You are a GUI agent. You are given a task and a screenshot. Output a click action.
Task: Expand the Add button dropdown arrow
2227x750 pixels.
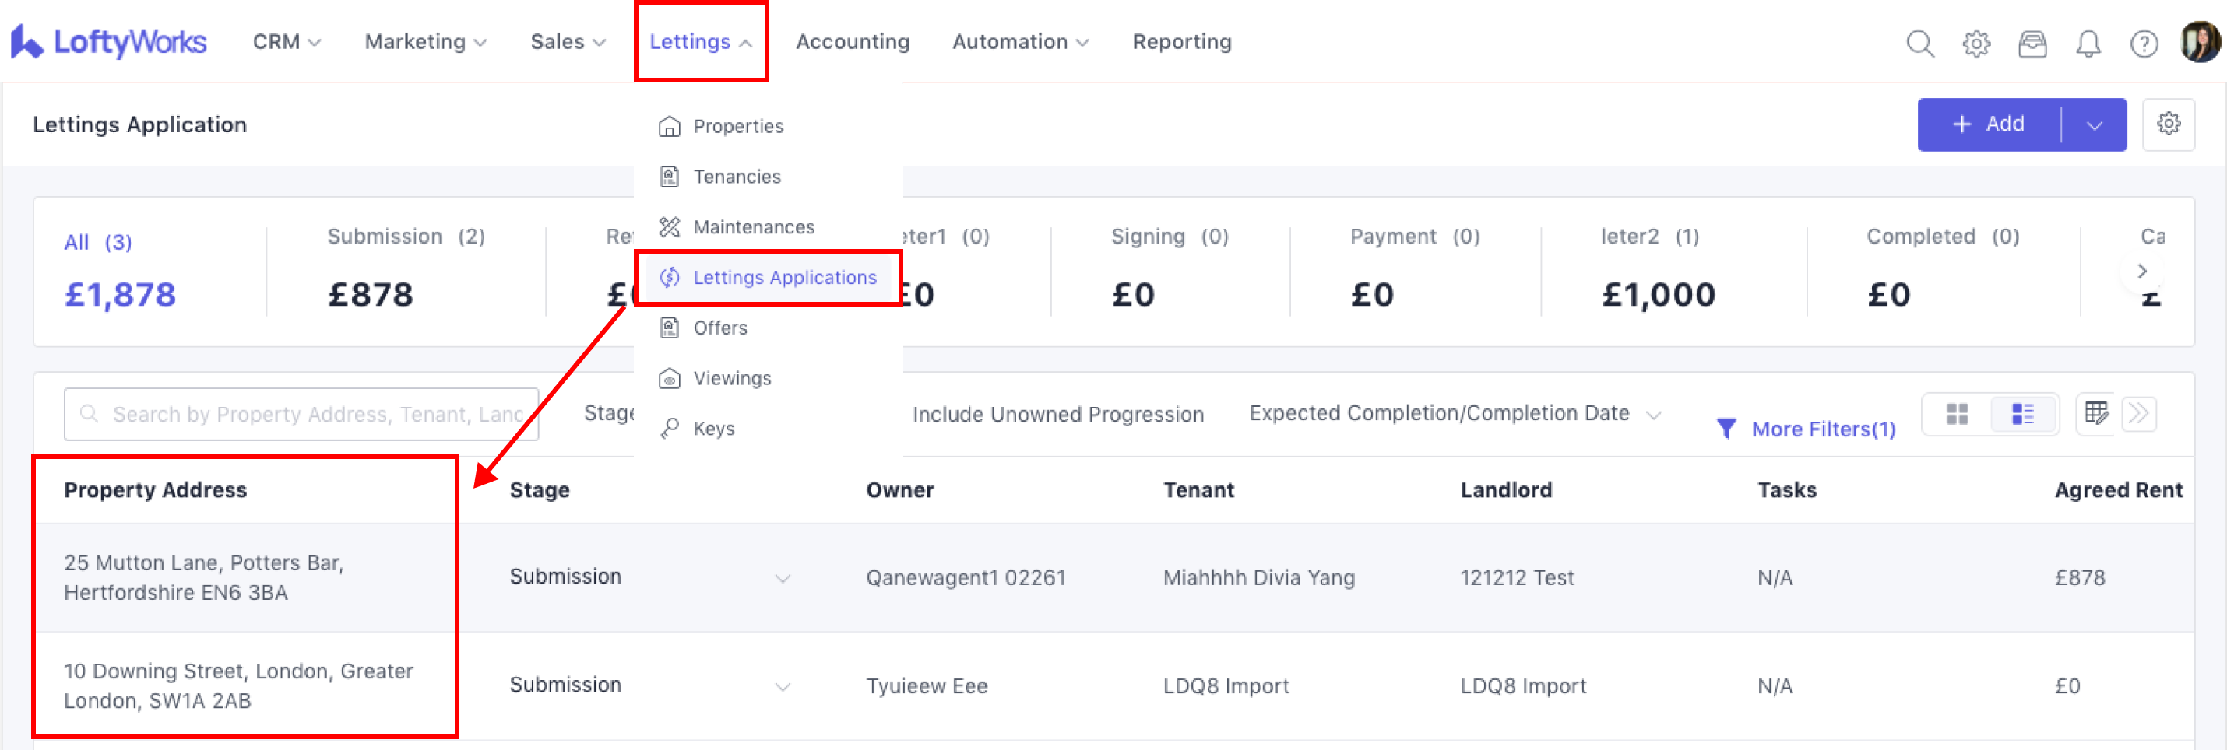coord(2093,125)
